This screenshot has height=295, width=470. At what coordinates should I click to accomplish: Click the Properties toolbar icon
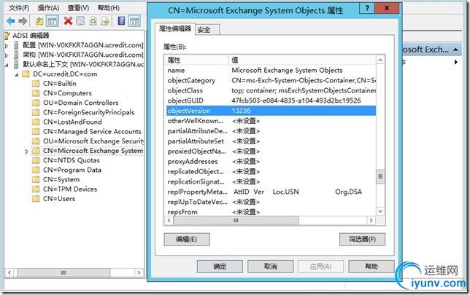pos(80,20)
